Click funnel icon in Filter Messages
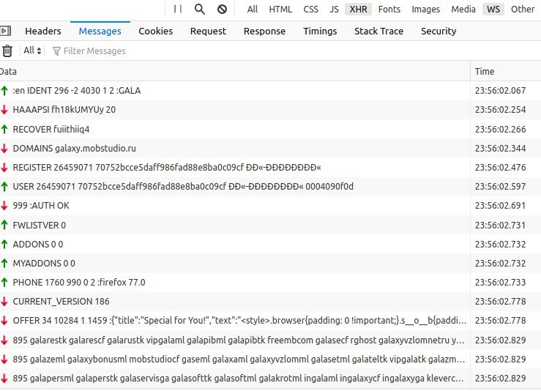 (x=56, y=51)
